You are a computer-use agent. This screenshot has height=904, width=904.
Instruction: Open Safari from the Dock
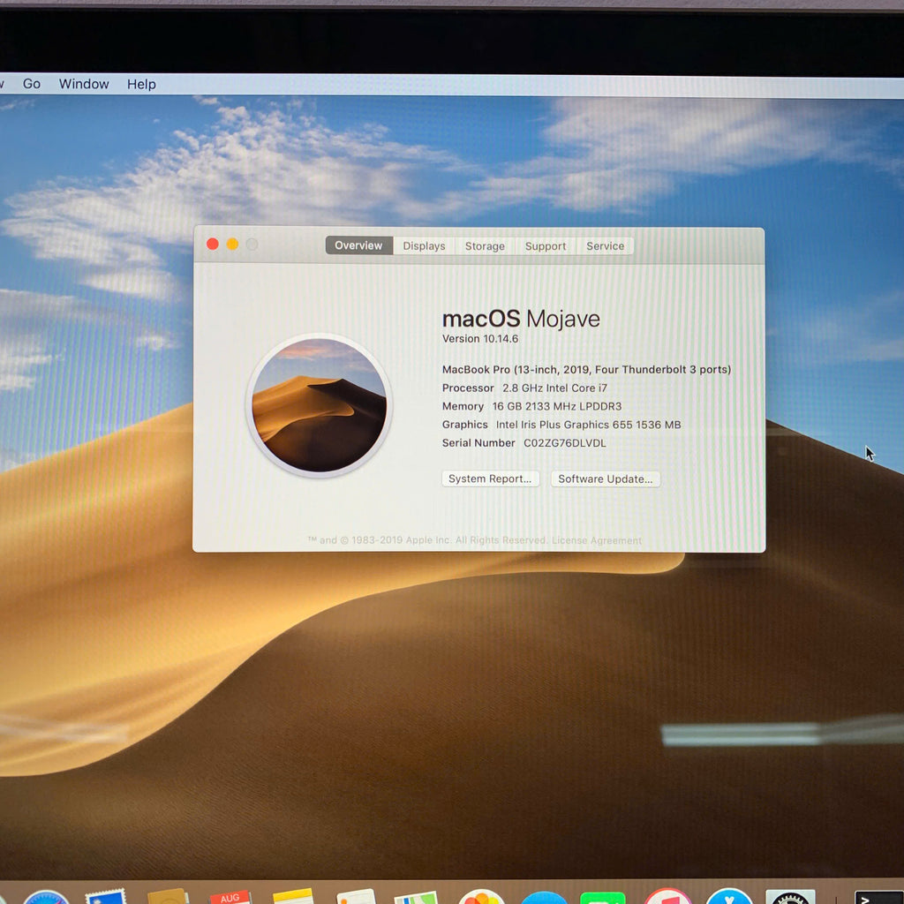point(46,897)
